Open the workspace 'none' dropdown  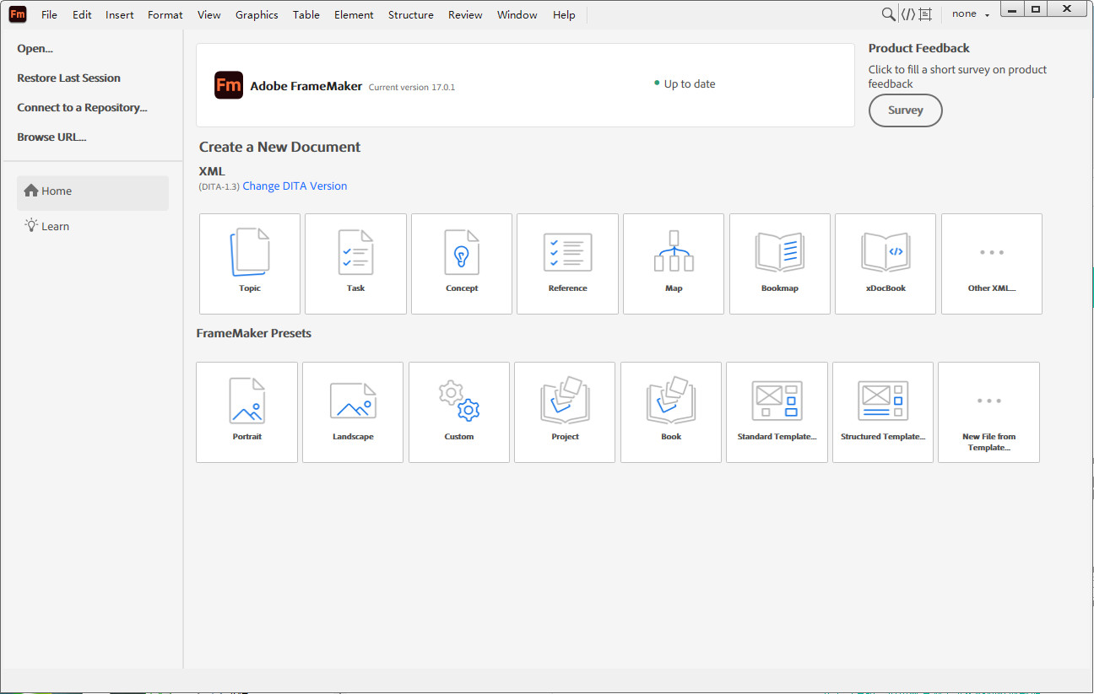(x=971, y=14)
